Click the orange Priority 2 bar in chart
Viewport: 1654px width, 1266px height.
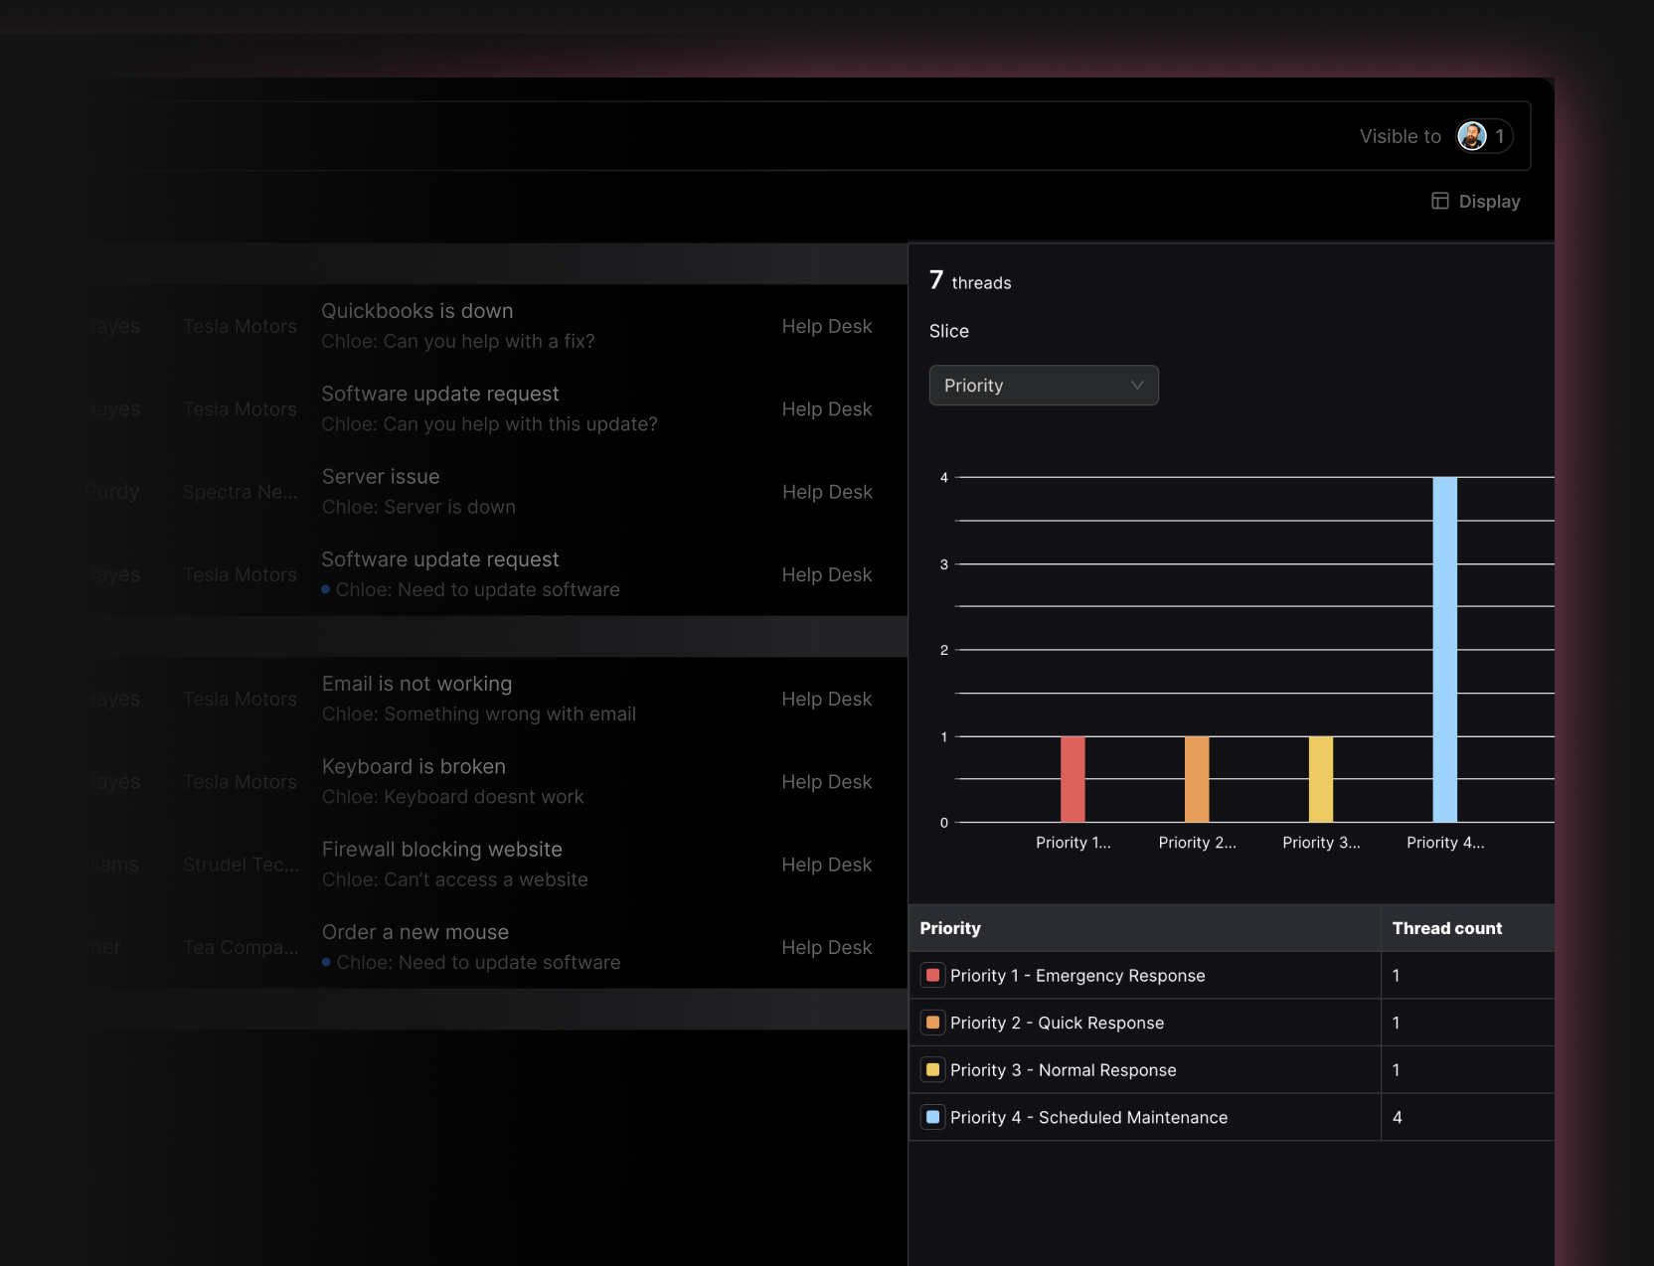click(1197, 779)
